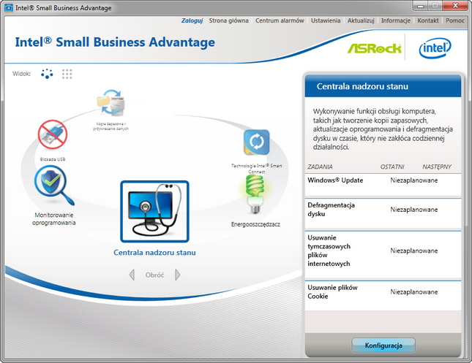Click the Centrala nadzoru stanu panel header
472x363 pixels.
pyautogui.click(x=383, y=86)
